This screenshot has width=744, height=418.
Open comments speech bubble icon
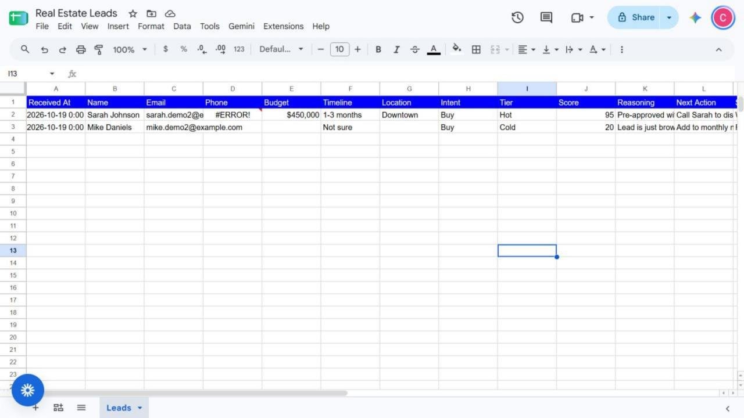(x=546, y=17)
